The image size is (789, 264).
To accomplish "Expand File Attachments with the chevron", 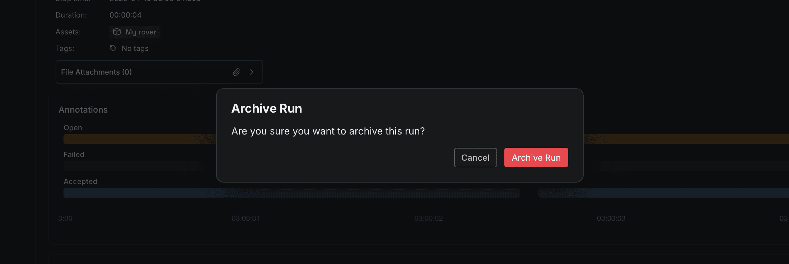I will [x=252, y=72].
